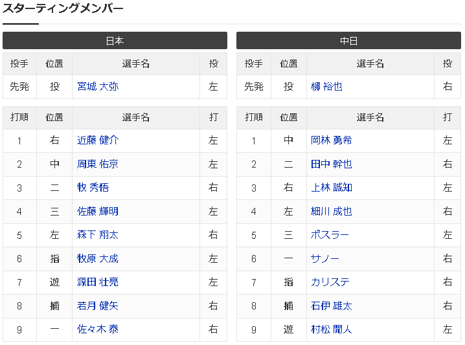Select サノー player link
The image size is (465, 345).
click(x=325, y=259)
